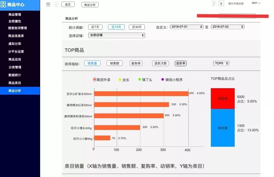Sort by 销售额 indicator
Viewport: 274px width, 177px height.
click(x=115, y=63)
